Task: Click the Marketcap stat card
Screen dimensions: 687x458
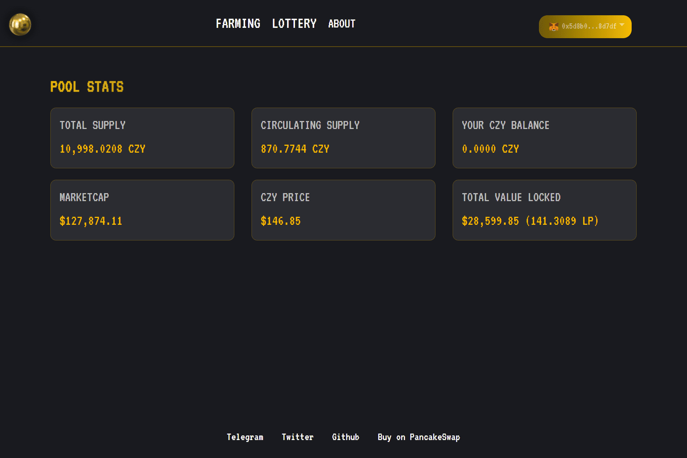Action: pos(142,210)
